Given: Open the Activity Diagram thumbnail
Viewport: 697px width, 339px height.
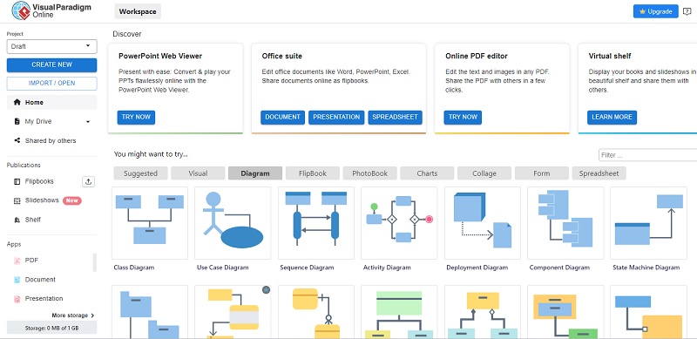Looking at the screenshot, I should click(399, 223).
